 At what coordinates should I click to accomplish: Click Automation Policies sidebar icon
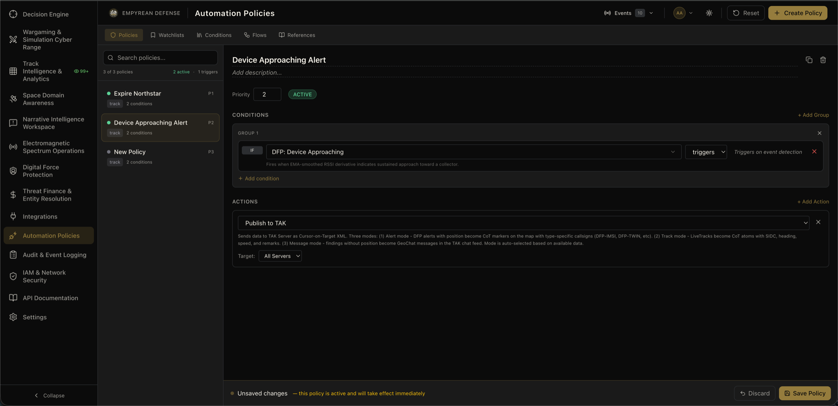(13, 236)
